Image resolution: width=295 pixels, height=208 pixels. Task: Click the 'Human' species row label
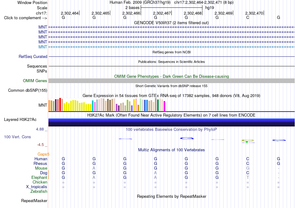click(x=41, y=159)
